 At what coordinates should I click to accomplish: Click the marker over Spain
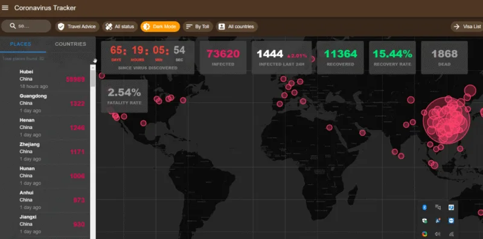(x=280, y=104)
